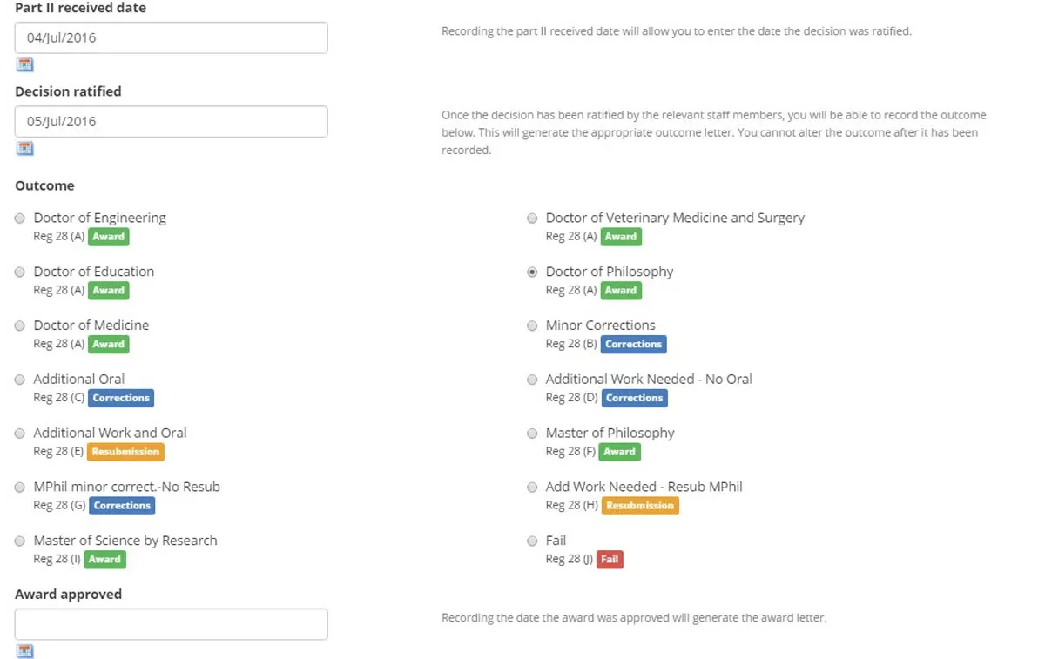Click the empty Award approved field
The width and height of the screenshot is (1045, 659).
pyautogui.click(x=171, y=624)
